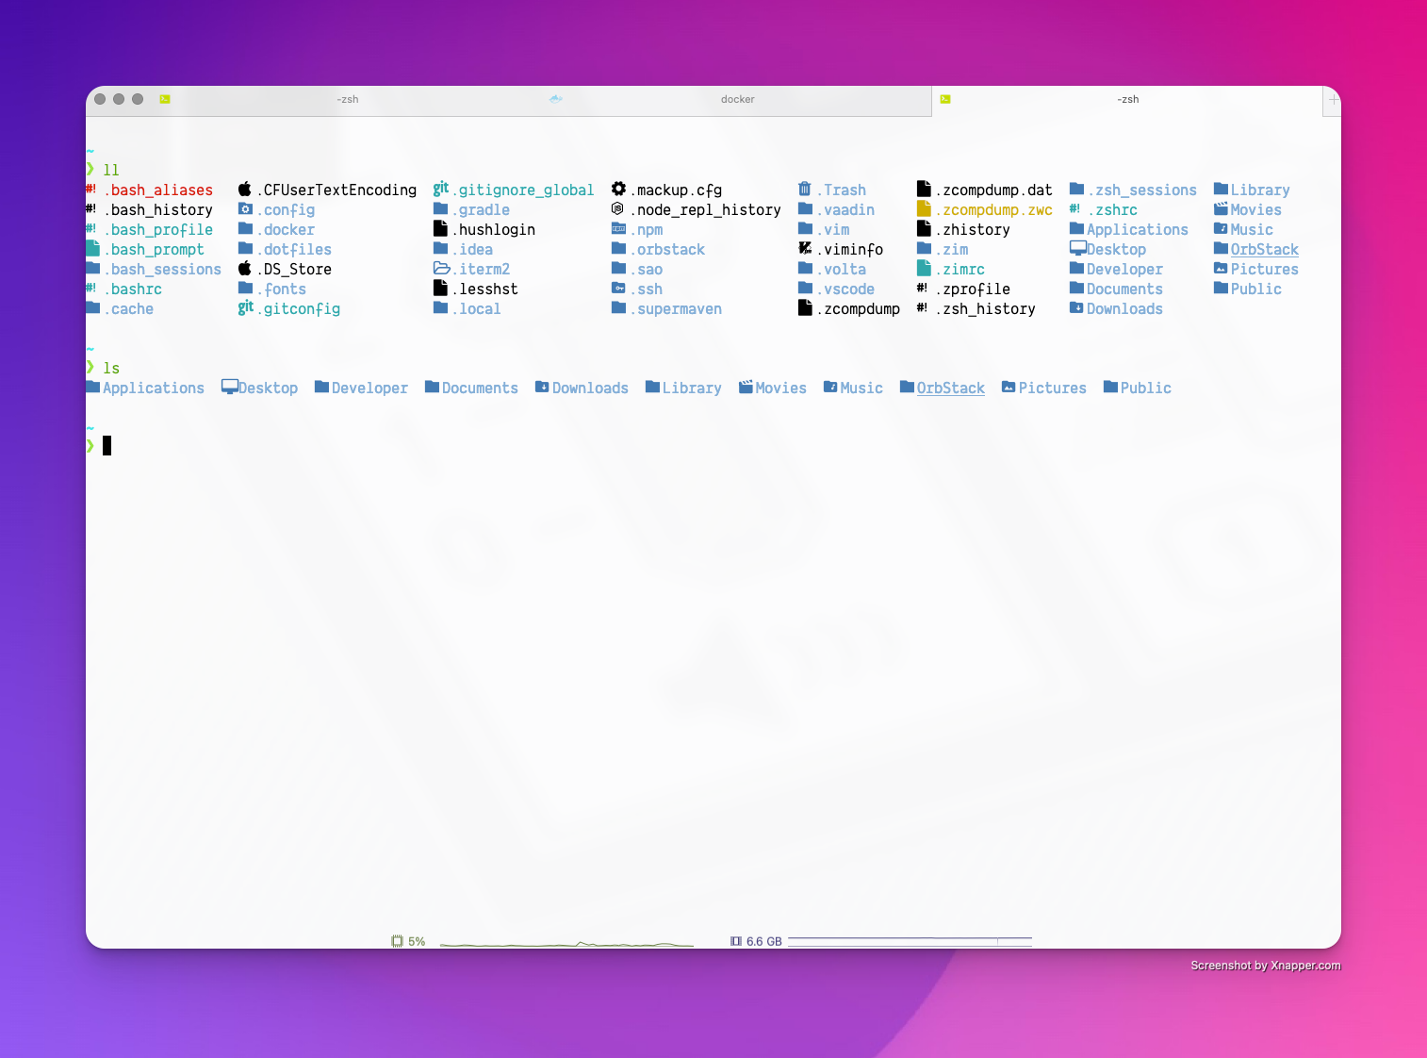Click the memory icon beside 6.6 GB

[736, 941]
